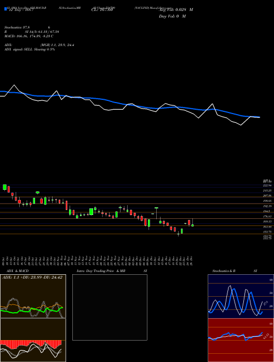Click the red MACD histogram bars
The image size is (274, 362).
(31, 344)
